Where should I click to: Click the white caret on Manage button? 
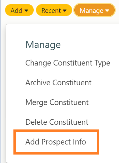coord(107,10)
